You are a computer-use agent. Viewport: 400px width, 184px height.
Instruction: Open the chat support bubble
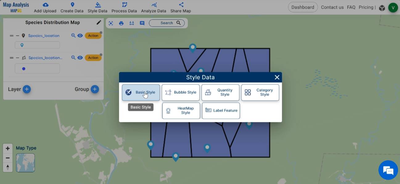tap(388, 170)
